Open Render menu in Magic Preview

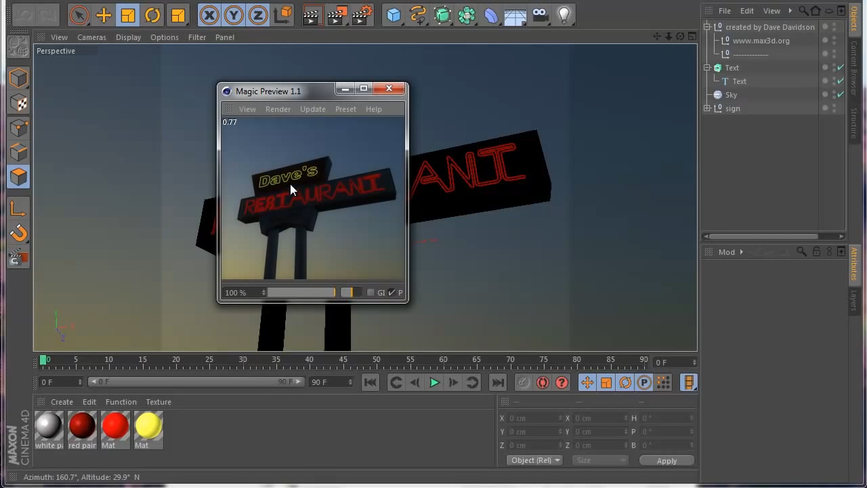(278, 109)
